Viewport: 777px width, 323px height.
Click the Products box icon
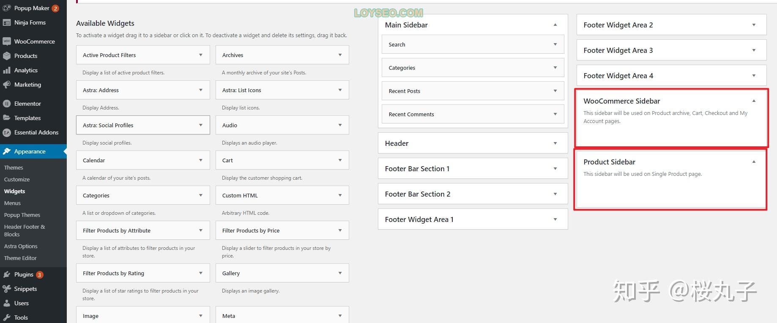click(6, 56)
